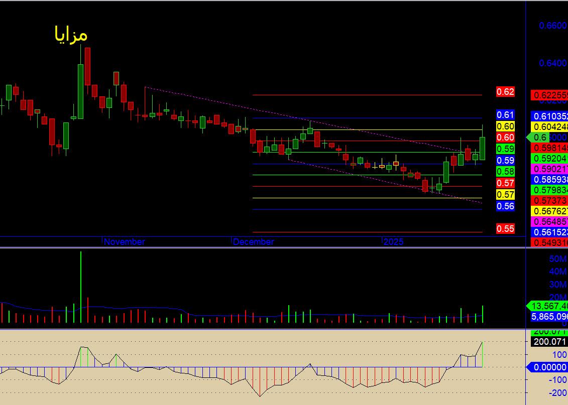Image resolution: width=568 pixels, height=405 pixels.
Task: Select the green 0.59 level label
Action: [505, 149]
